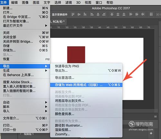Viewport: 161px width, 139px height.
Task: Choose 在 Bridge 中浏览... menu item
Action: (25, 17)
